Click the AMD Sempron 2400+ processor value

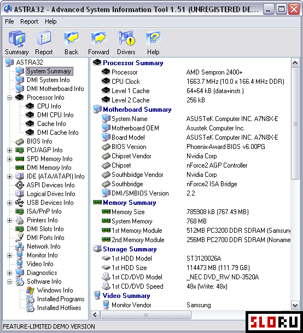point(214,72)
